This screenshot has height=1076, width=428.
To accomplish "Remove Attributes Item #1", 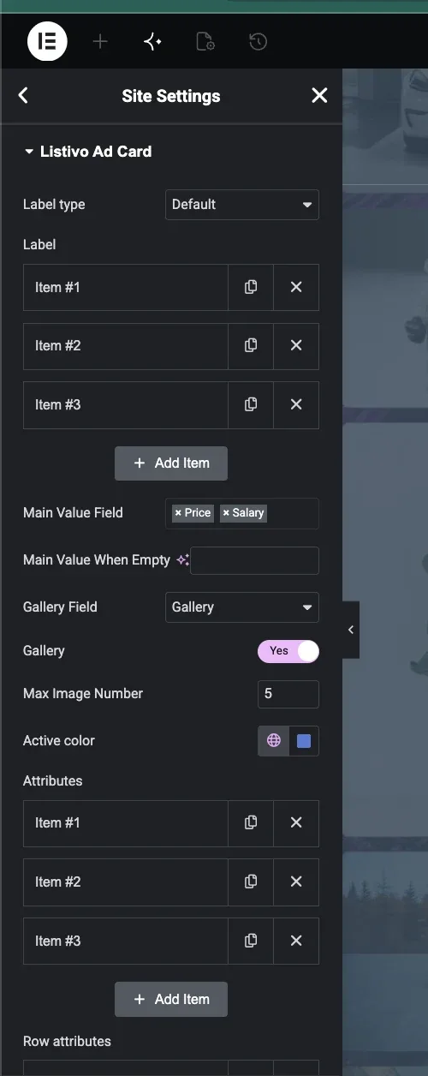I will point(296,822).
